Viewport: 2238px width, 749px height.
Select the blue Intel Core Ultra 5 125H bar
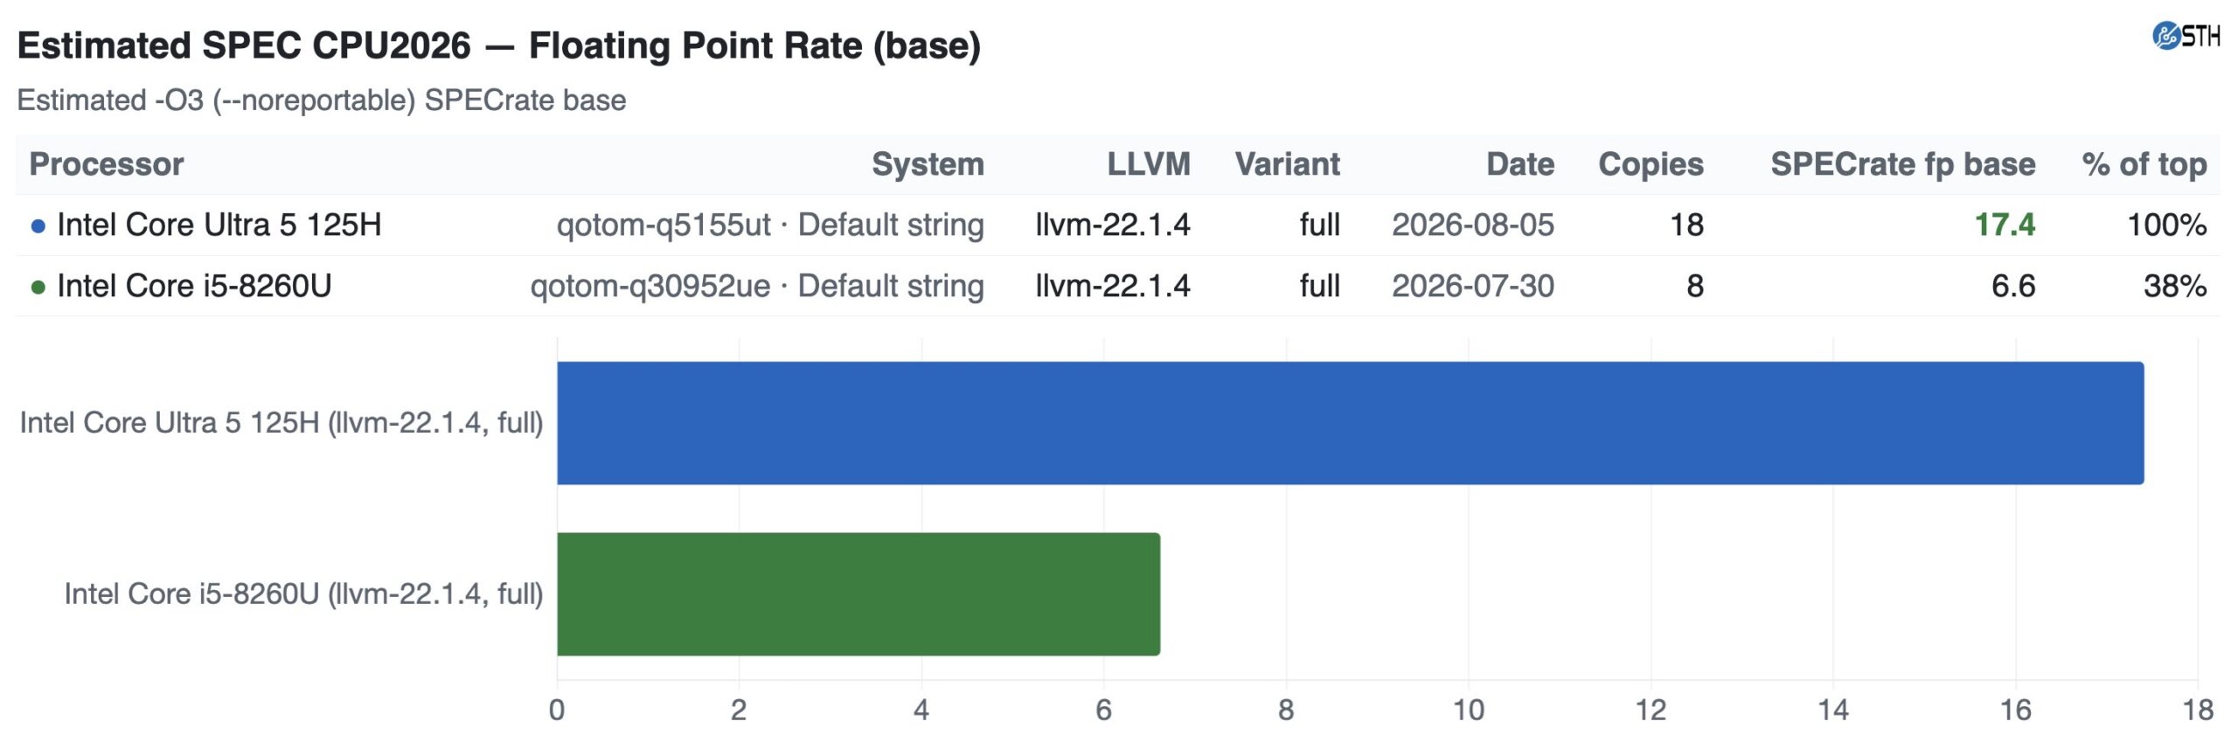pos(1350,423)
